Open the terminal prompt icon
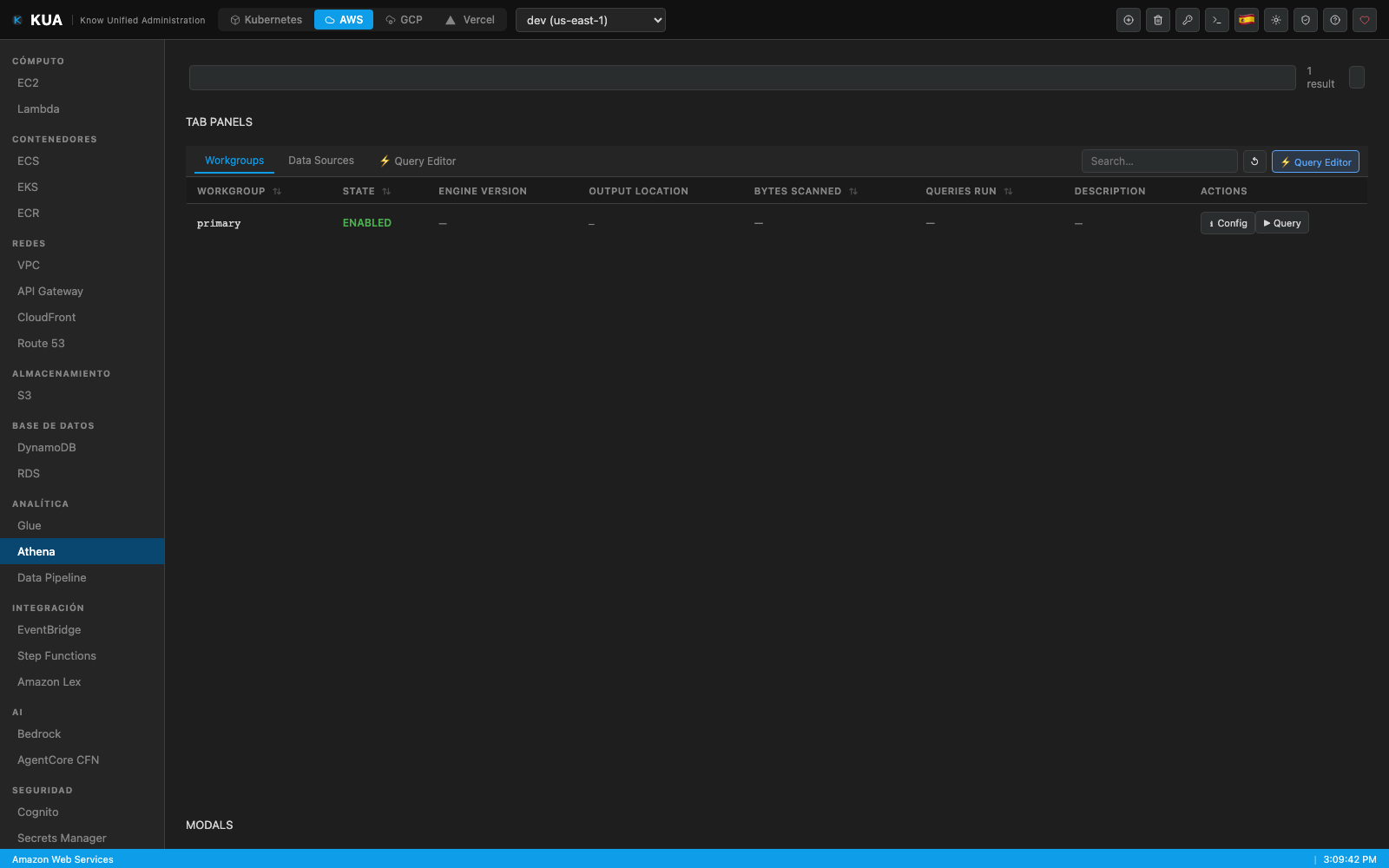This screenshot has height=868, width=1389. point(1217,20)
